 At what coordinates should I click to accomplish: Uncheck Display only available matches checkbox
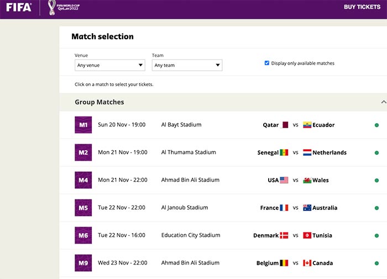267,63
